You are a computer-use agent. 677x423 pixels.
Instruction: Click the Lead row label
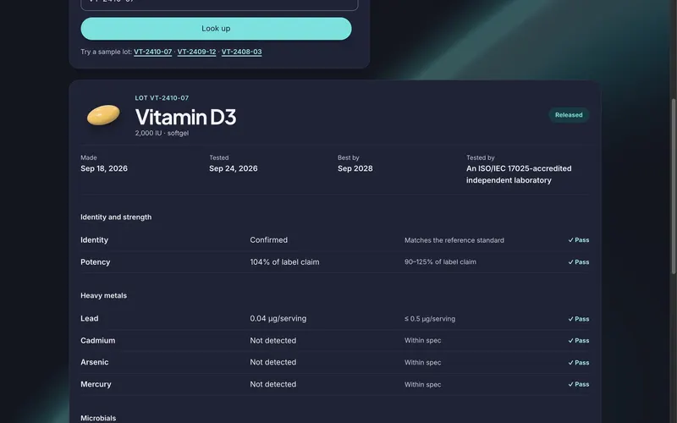[x=90, y=319]
